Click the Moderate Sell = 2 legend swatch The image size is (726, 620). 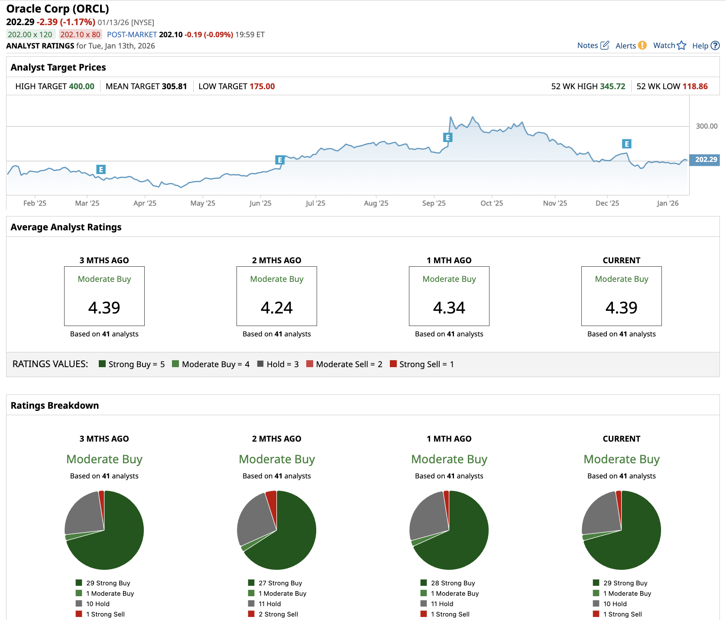tap(310, 364)
